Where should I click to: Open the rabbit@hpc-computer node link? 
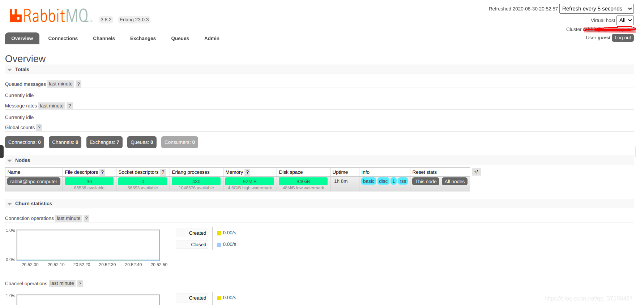(34, 182)
